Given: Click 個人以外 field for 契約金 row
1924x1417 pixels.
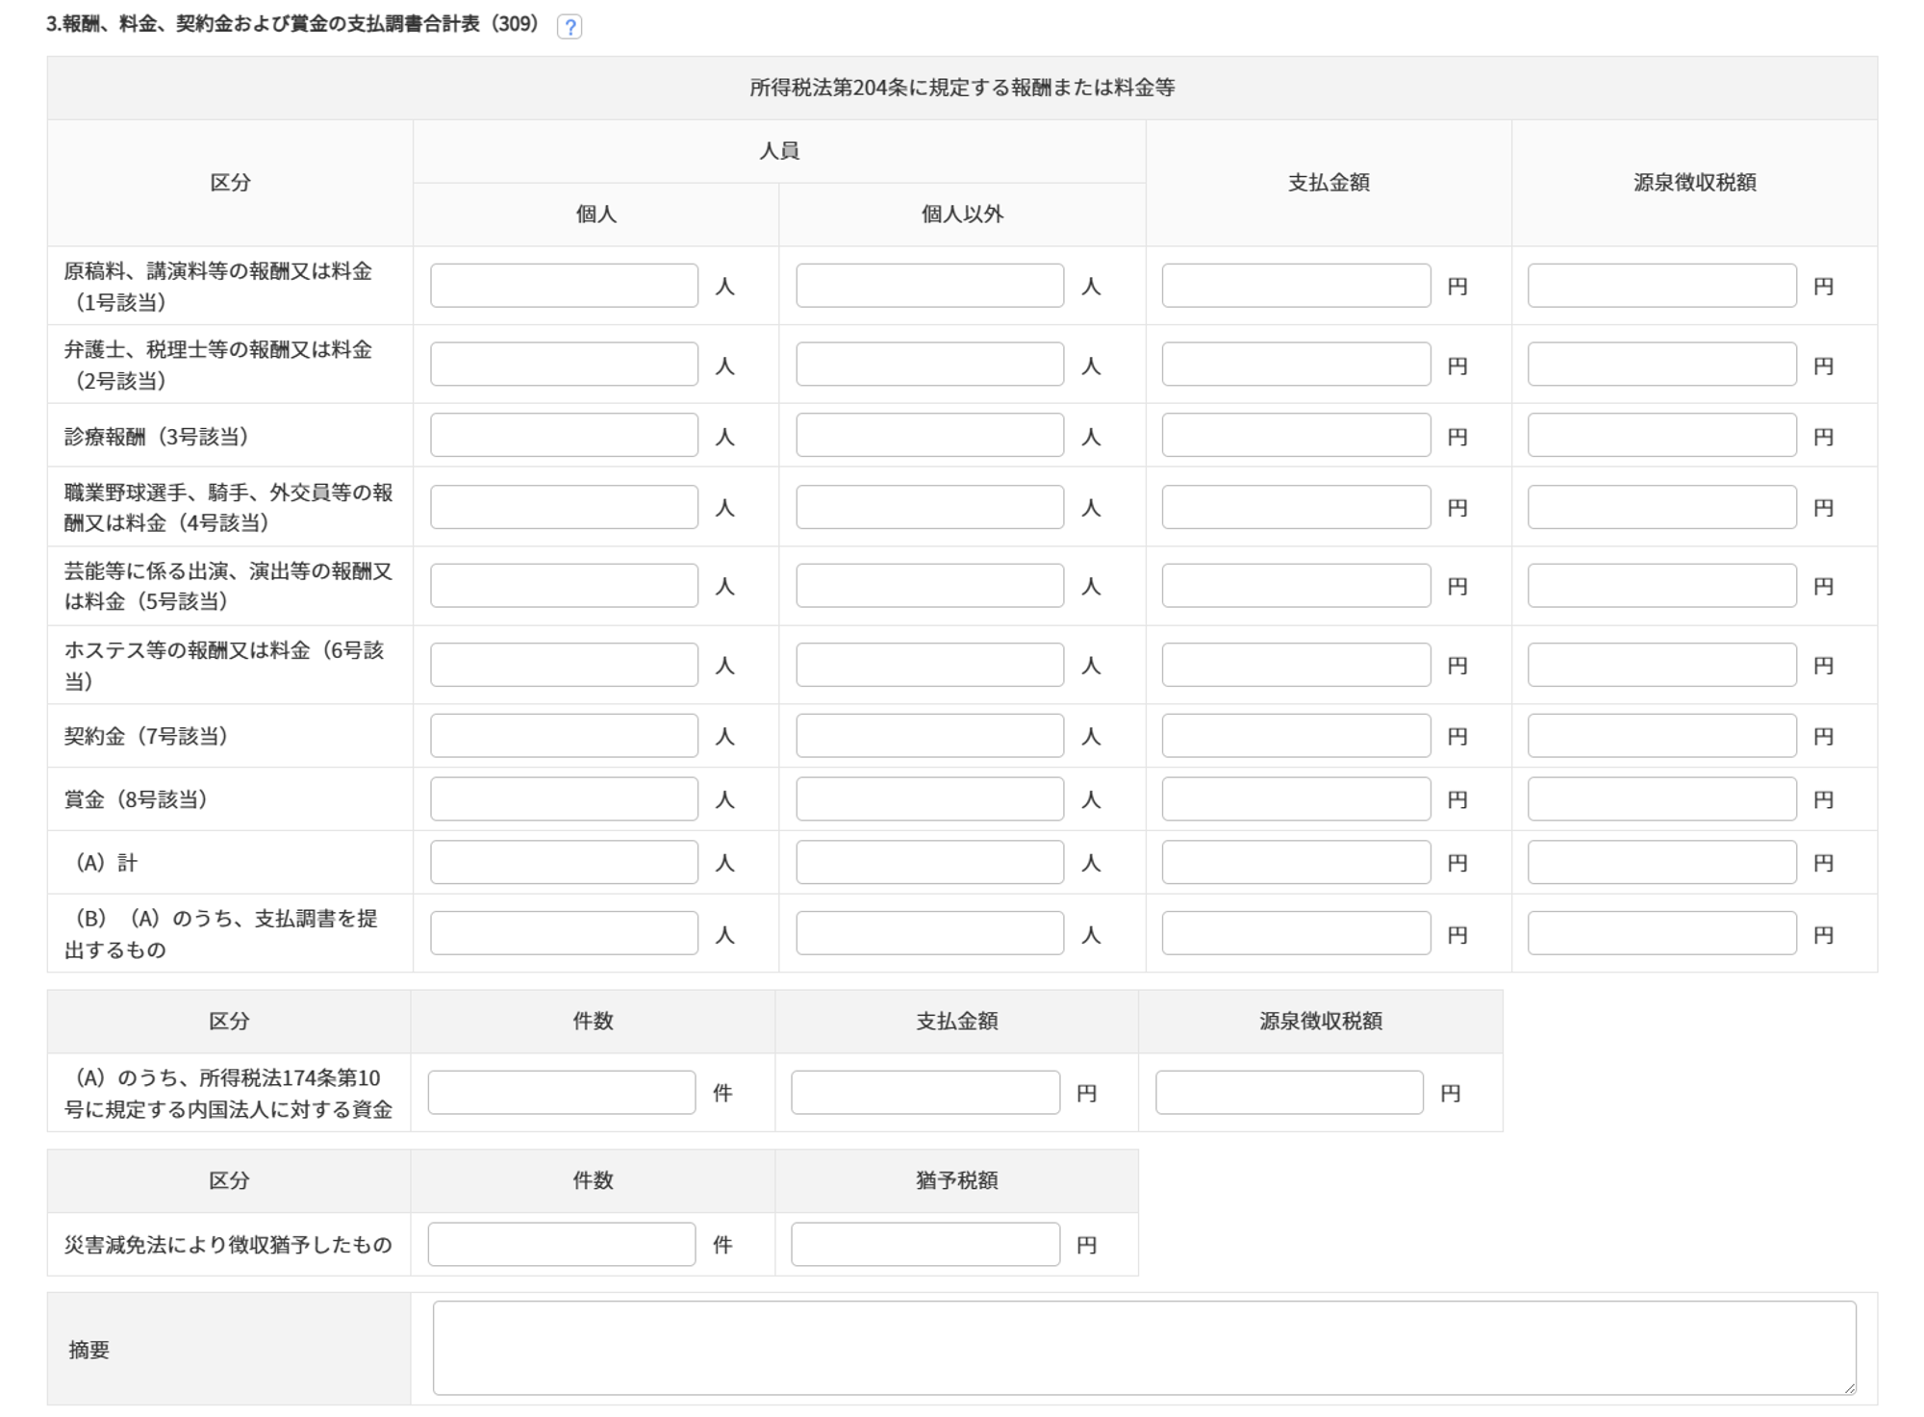Looking at the screenshot, I should coord(929,736).
